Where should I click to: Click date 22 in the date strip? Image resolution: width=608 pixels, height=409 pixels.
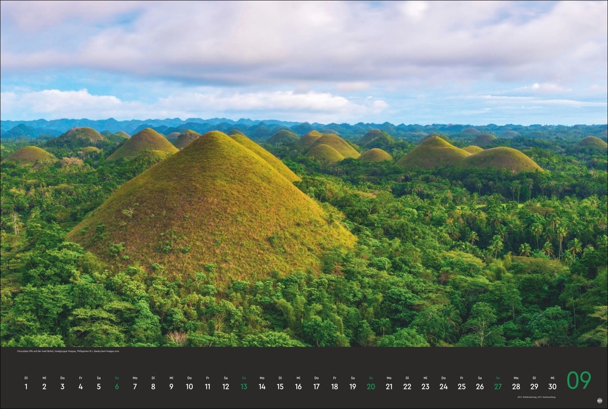click(x=407, y=386)
